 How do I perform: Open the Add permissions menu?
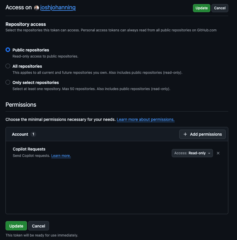point(202,134)
